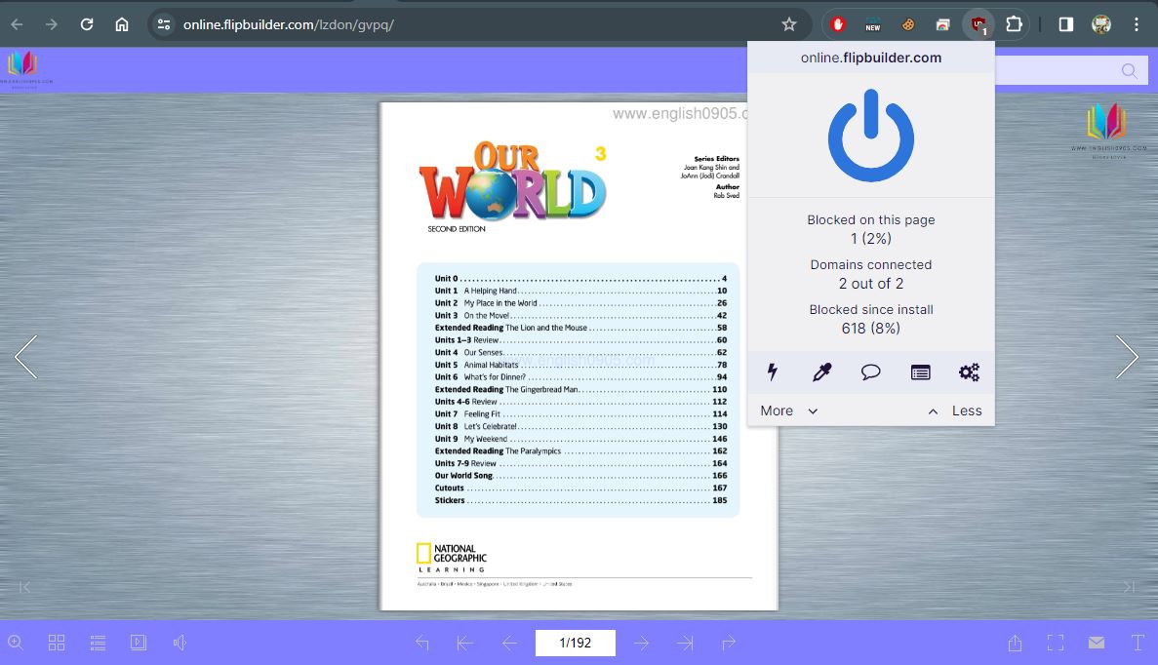Click uBlock report issue chat bubble icon
Image resolution: width=1158 pixels, height=665 pixels.
[x=870, y=372]
